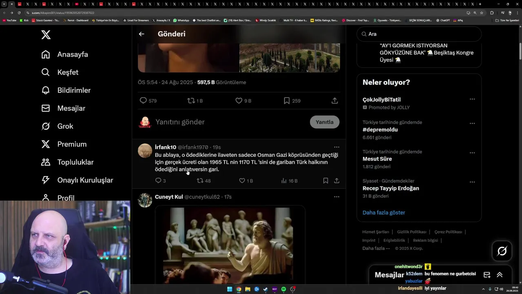Open the tab search dropdown in Chrome
The image size is (522, 294).
pos(4,4)
